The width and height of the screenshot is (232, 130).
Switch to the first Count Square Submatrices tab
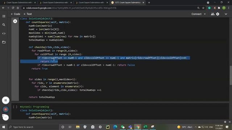pos(19,3)
